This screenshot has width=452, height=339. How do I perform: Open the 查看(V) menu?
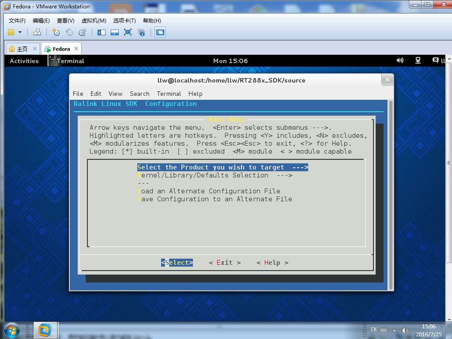[x=65, y=20]
